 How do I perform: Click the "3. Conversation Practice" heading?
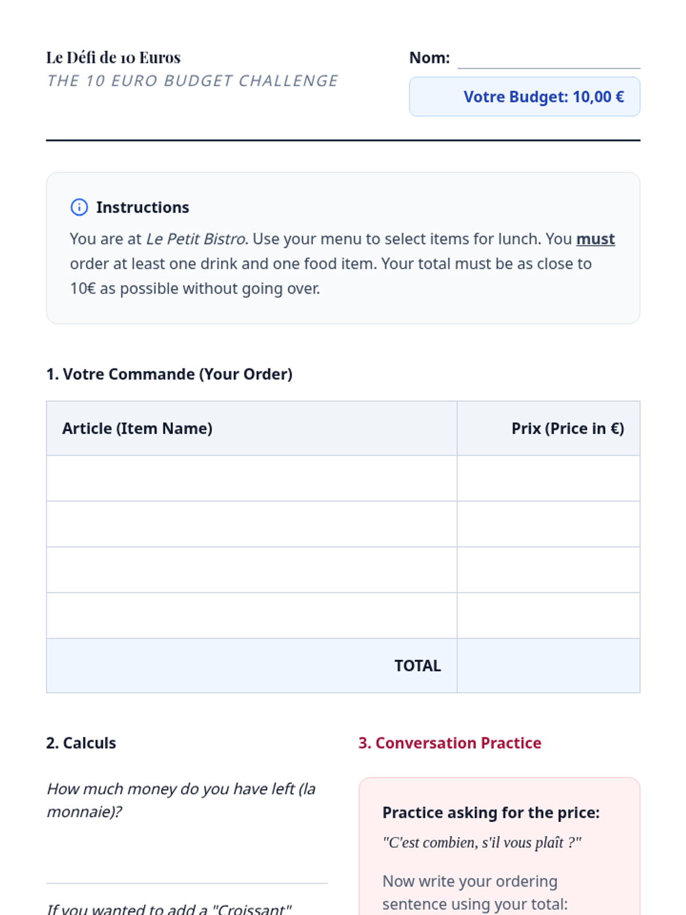[450, 743]
